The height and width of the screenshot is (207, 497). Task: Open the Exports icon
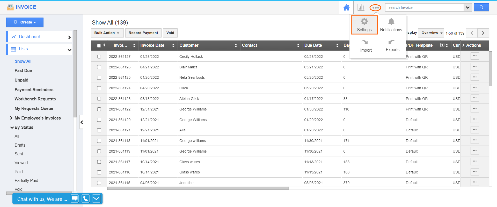tap(391, 42)
